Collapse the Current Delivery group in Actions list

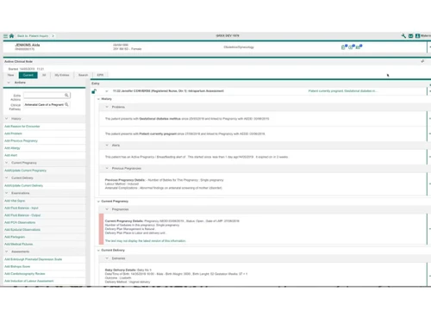[7, 178]
